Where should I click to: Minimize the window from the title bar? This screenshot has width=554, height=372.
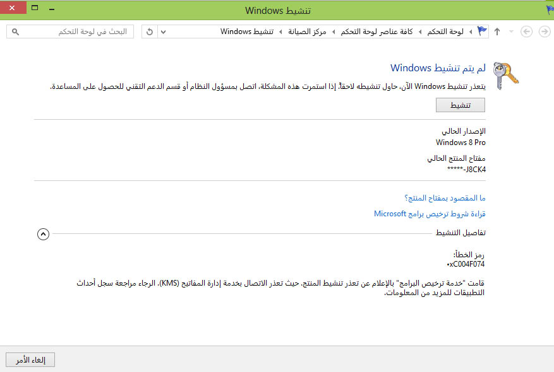[52, 9]
